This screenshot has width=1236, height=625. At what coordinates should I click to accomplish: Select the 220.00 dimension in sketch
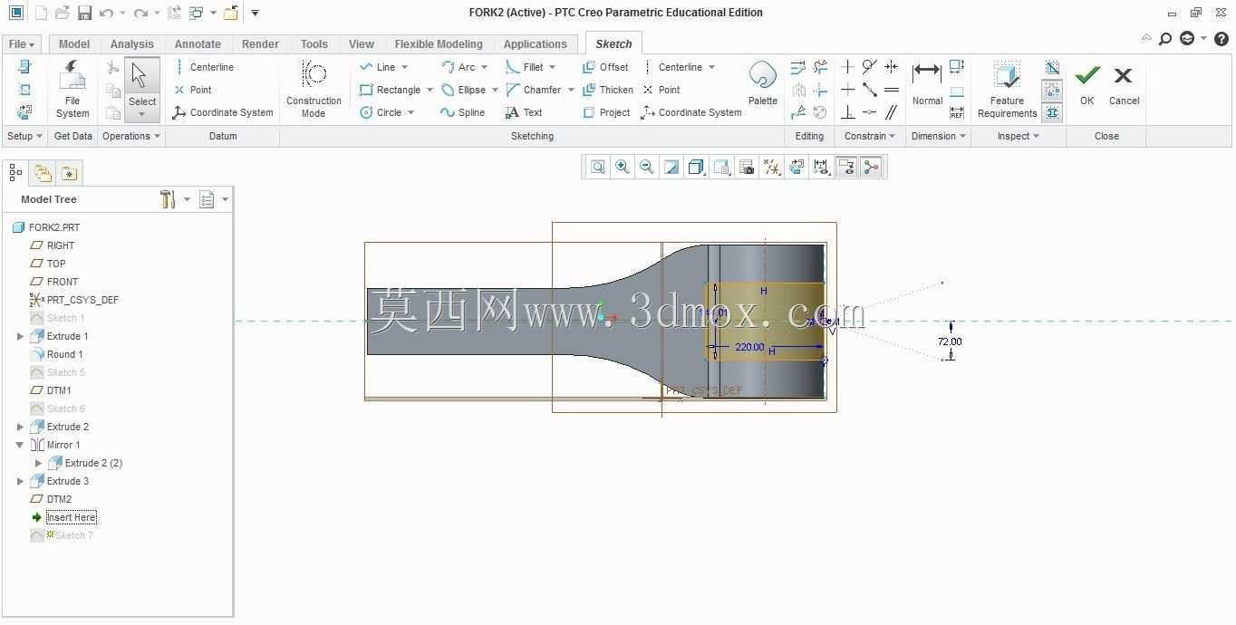tap(749, 348)
